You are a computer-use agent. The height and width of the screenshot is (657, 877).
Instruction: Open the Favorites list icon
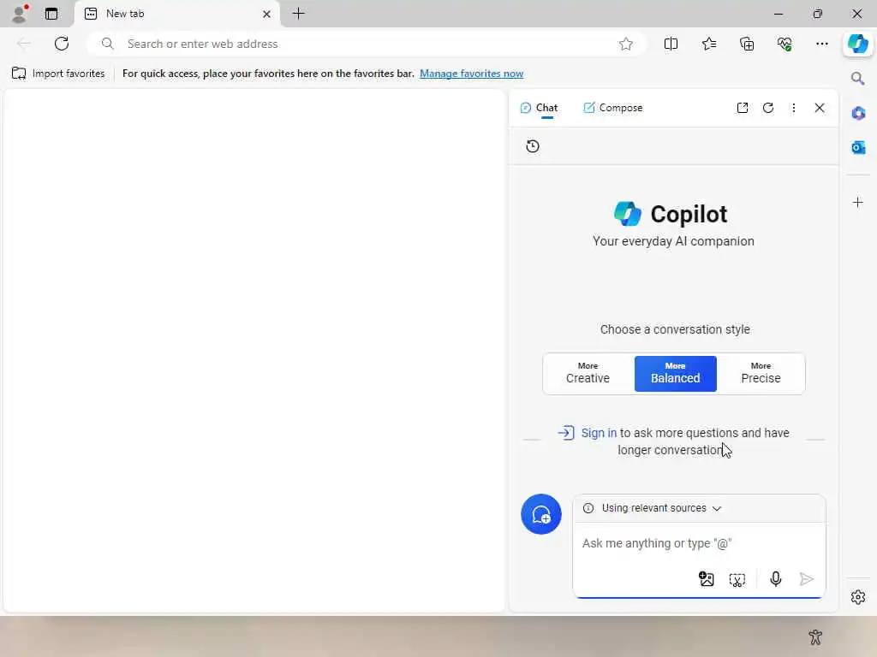(708, 44)
